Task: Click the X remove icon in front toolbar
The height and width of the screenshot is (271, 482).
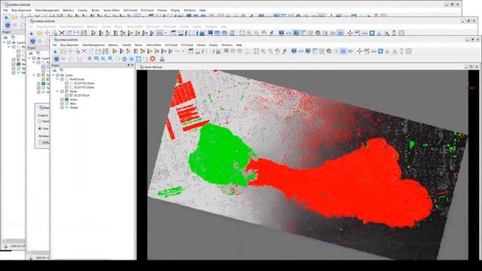Action: [x=84, y=52]
